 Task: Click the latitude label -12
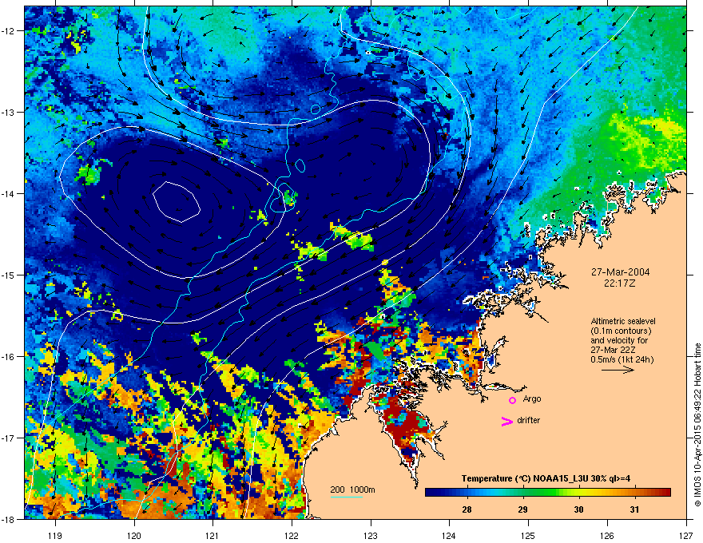click(x=8, y=31)
